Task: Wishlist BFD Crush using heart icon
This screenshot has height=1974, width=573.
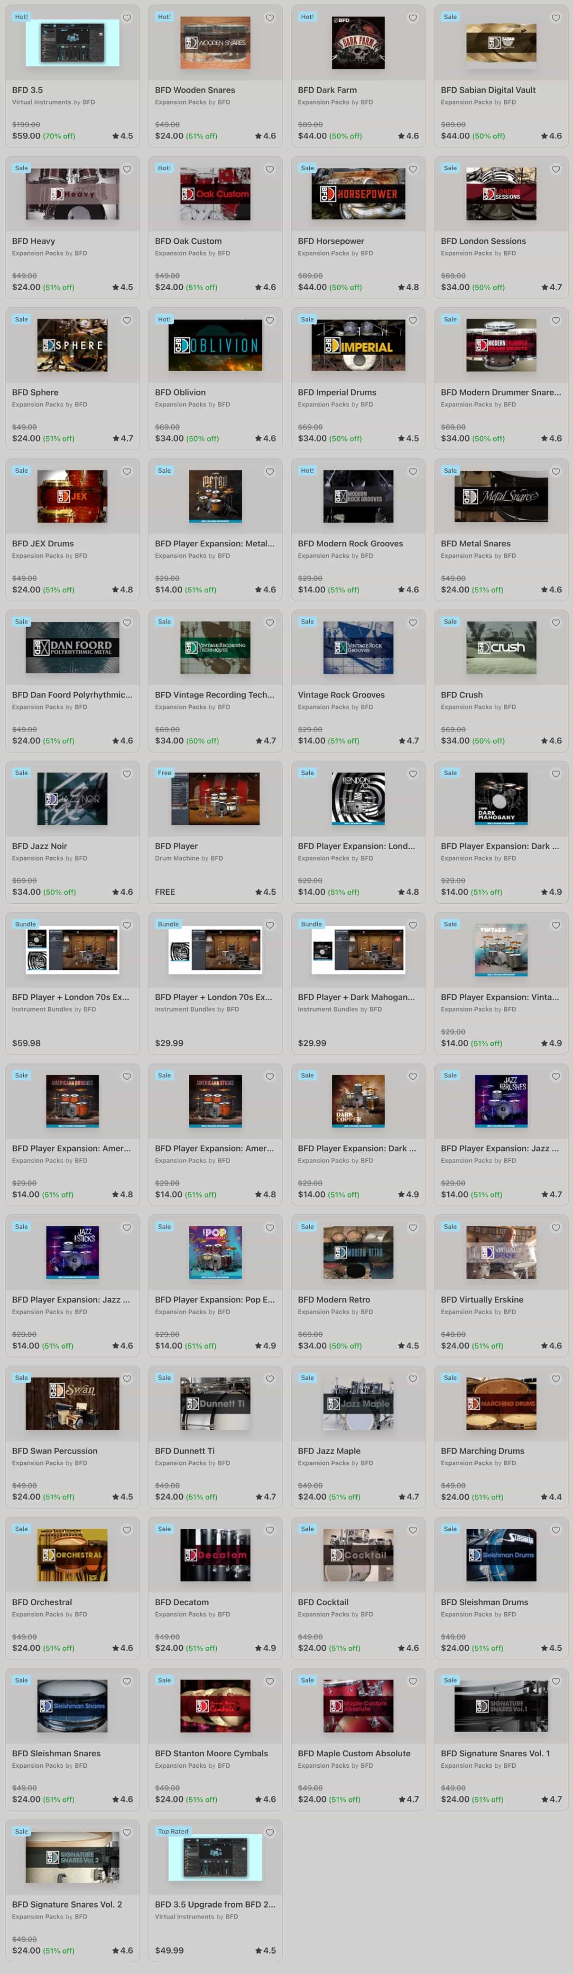Action: click(x=556, y=622)
